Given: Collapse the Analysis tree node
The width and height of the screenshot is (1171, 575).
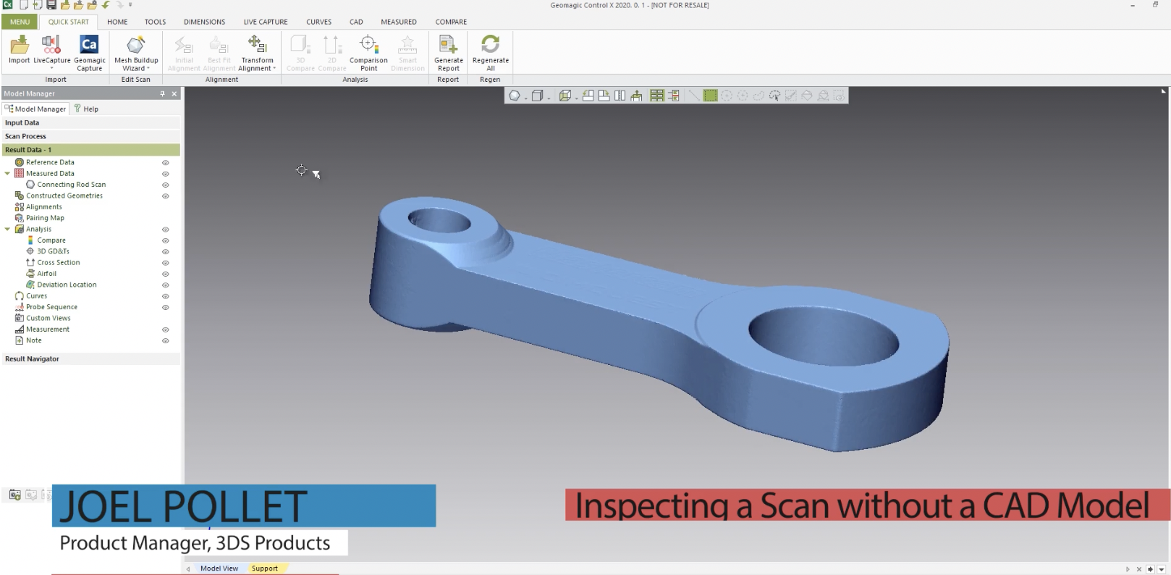Looking at the screenshot, I should point(7,230).
